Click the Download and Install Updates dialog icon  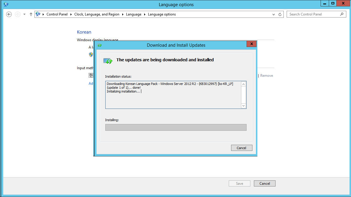pos(100,45)
